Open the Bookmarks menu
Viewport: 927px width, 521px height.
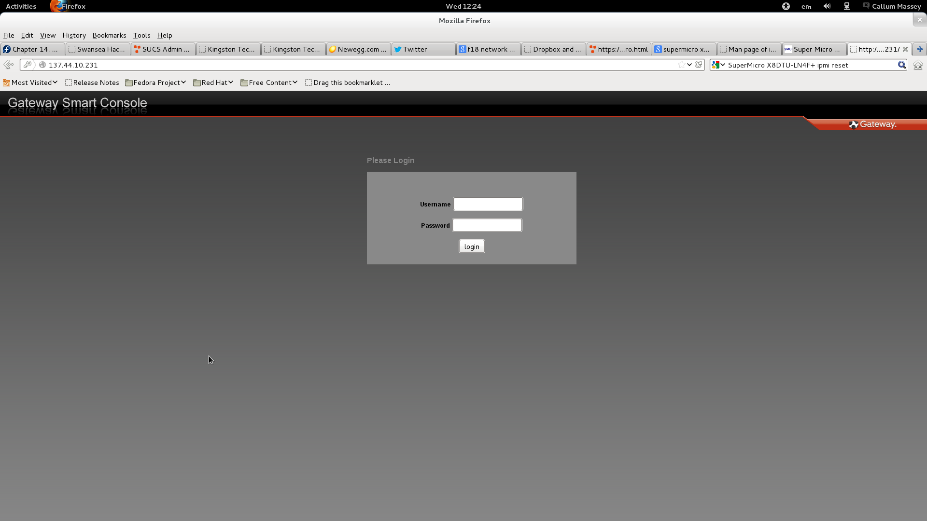[109, 35]
